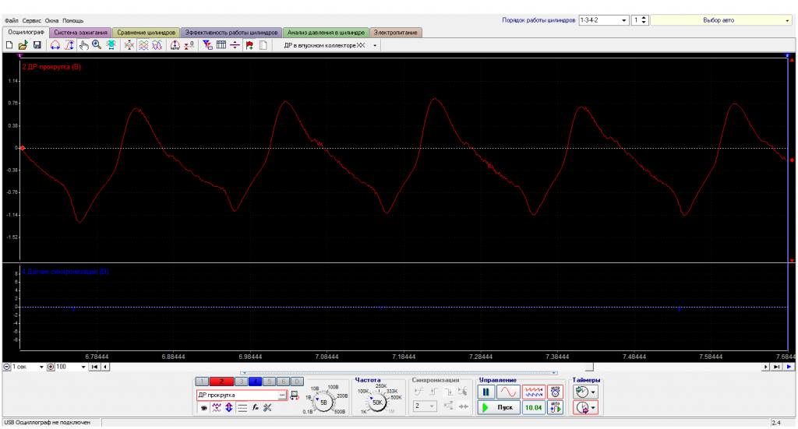Click the Пуск start button
The width and height of the screenshot is (798, 429).
point(499,408)
